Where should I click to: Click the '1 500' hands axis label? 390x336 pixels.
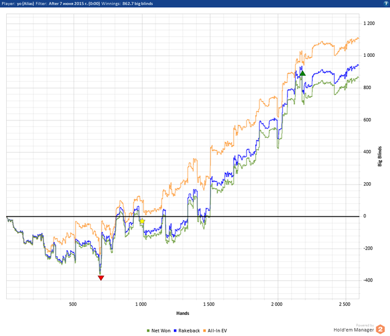tap(209, 304)
